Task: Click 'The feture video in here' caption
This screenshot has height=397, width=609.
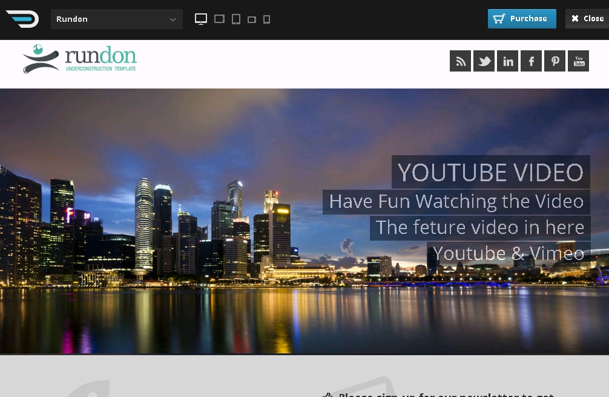Action: pyautogui.click(x=479, y=227)
